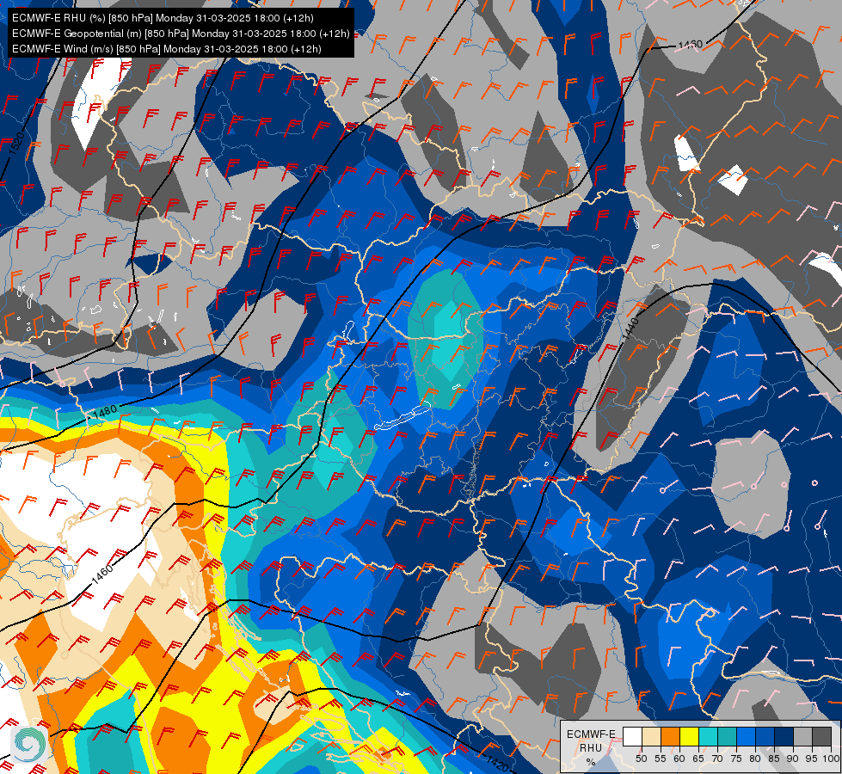Click the legend tick value 55
842x774 pixels.
[661, 759]
